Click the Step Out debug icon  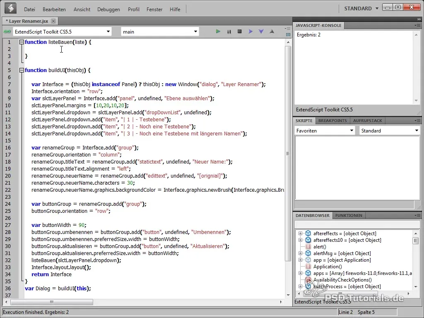(x=272, y=31)
